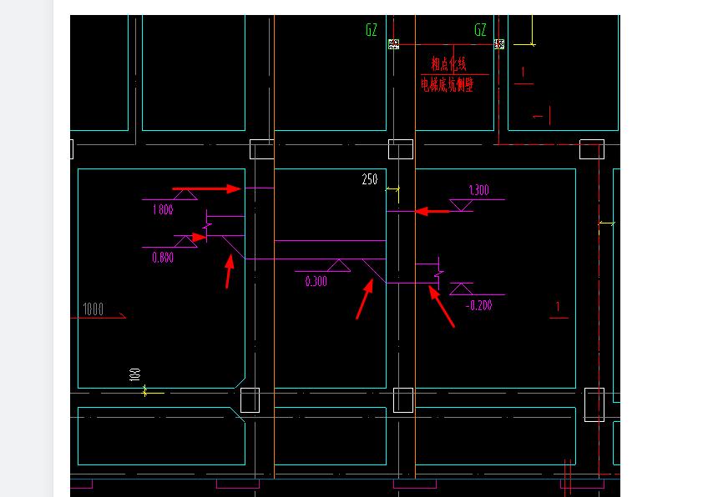The width and height of the screenshot is (708, 497).
Task: Pick the 1.800 elevation label
Action: click(163, 209)
